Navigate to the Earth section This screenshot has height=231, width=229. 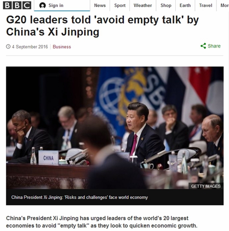click(185, 5)
